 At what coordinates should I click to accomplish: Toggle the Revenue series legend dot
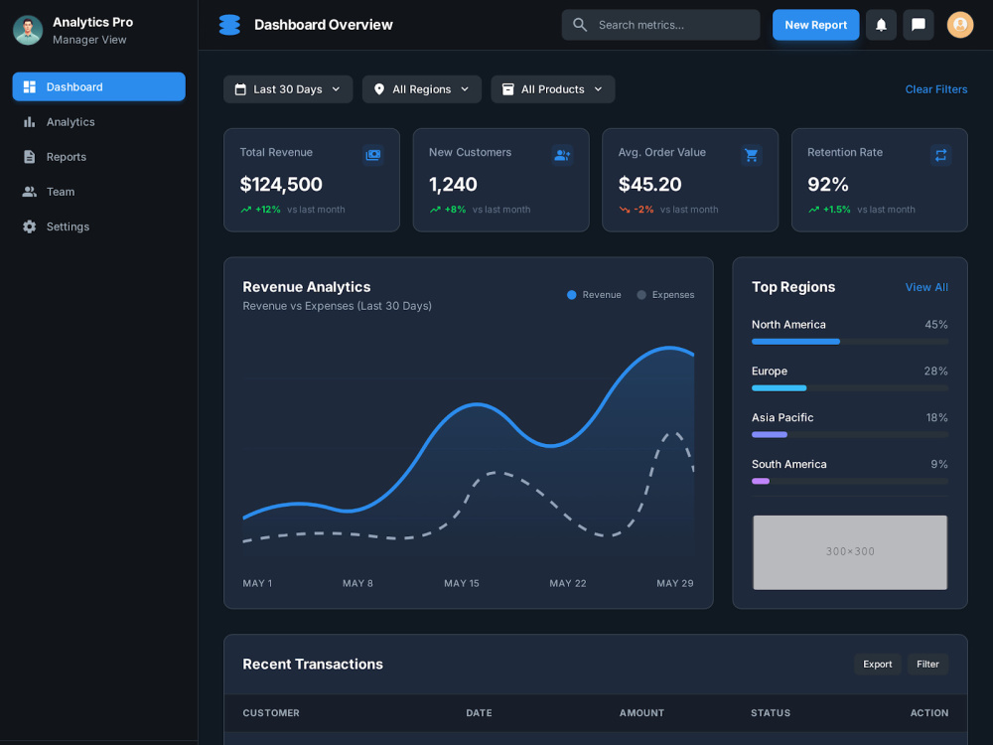571,295
